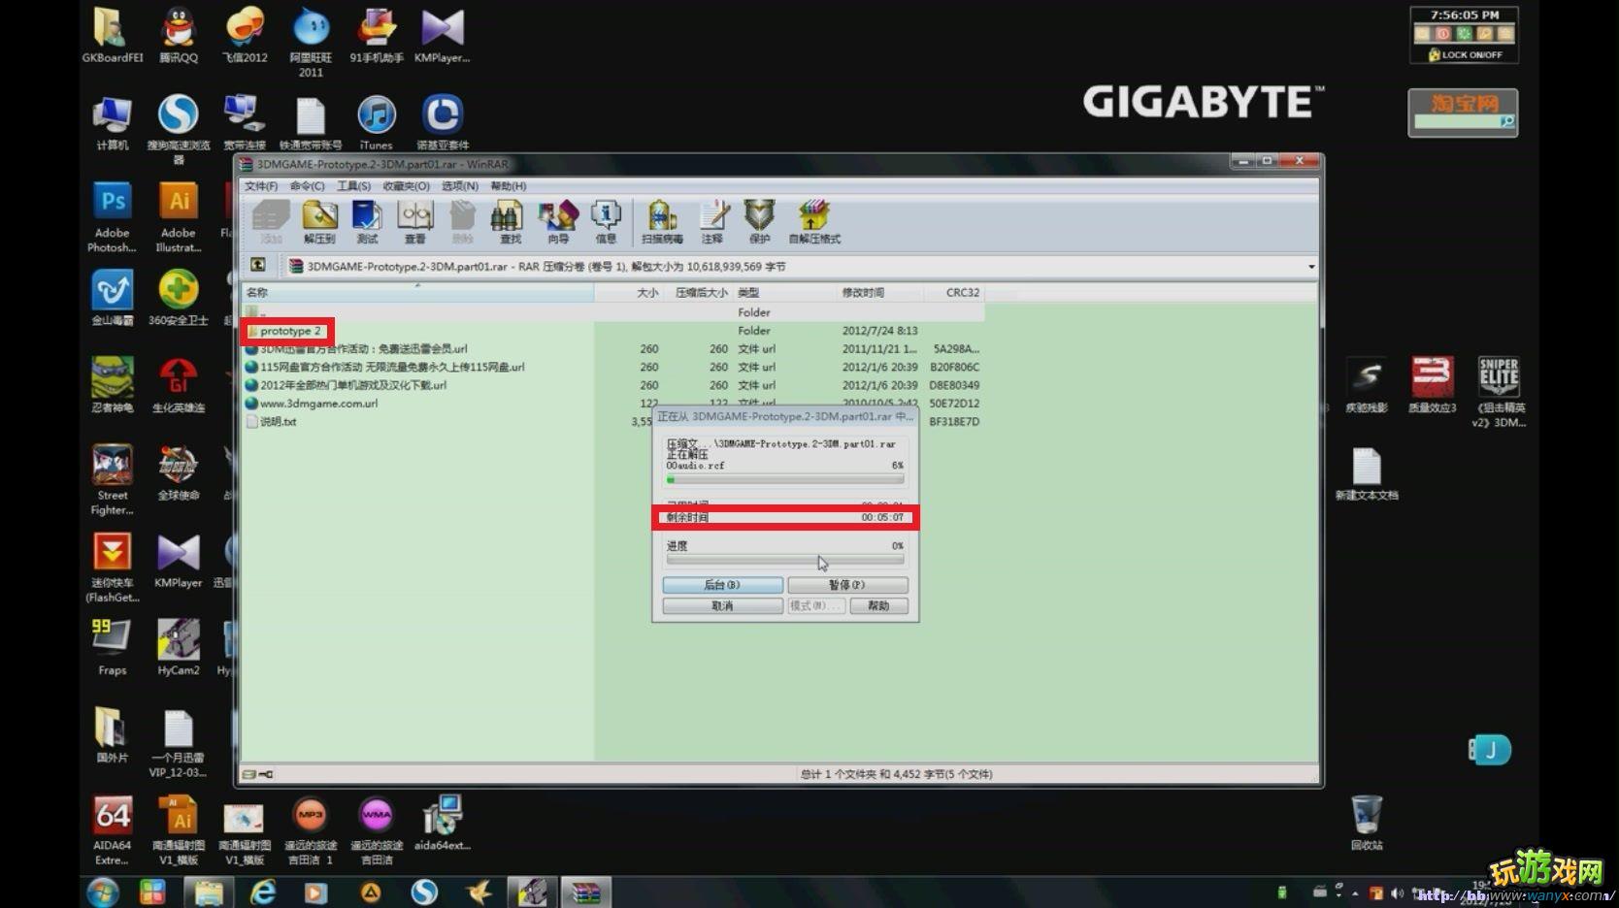Click the green icon in the clock widget

pyautogui.click(x=1464, y=34)
